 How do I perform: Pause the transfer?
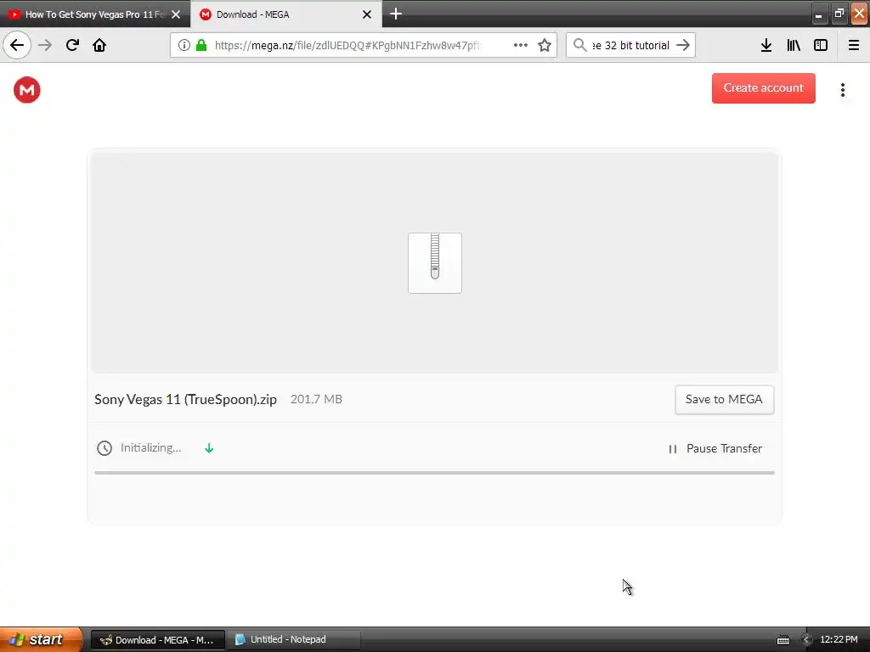coord(715,448)
